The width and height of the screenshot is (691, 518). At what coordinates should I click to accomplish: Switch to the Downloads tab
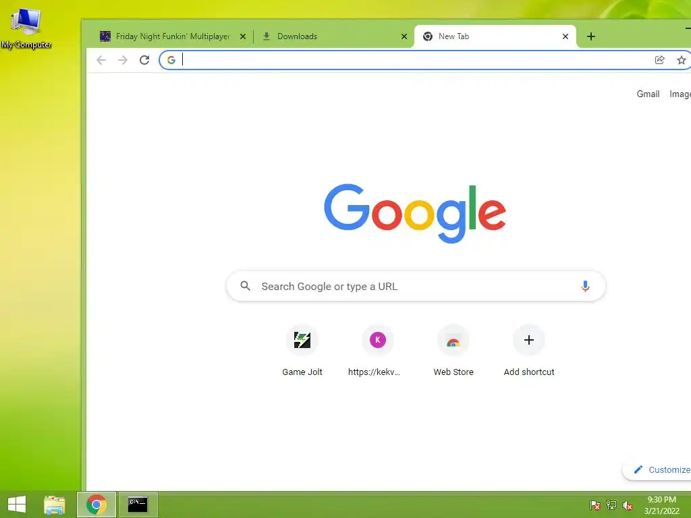point(333,36)
